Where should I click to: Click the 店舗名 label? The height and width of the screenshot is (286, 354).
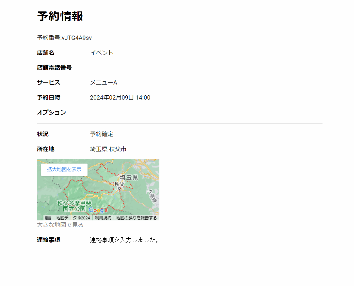[x=46, y=53]
